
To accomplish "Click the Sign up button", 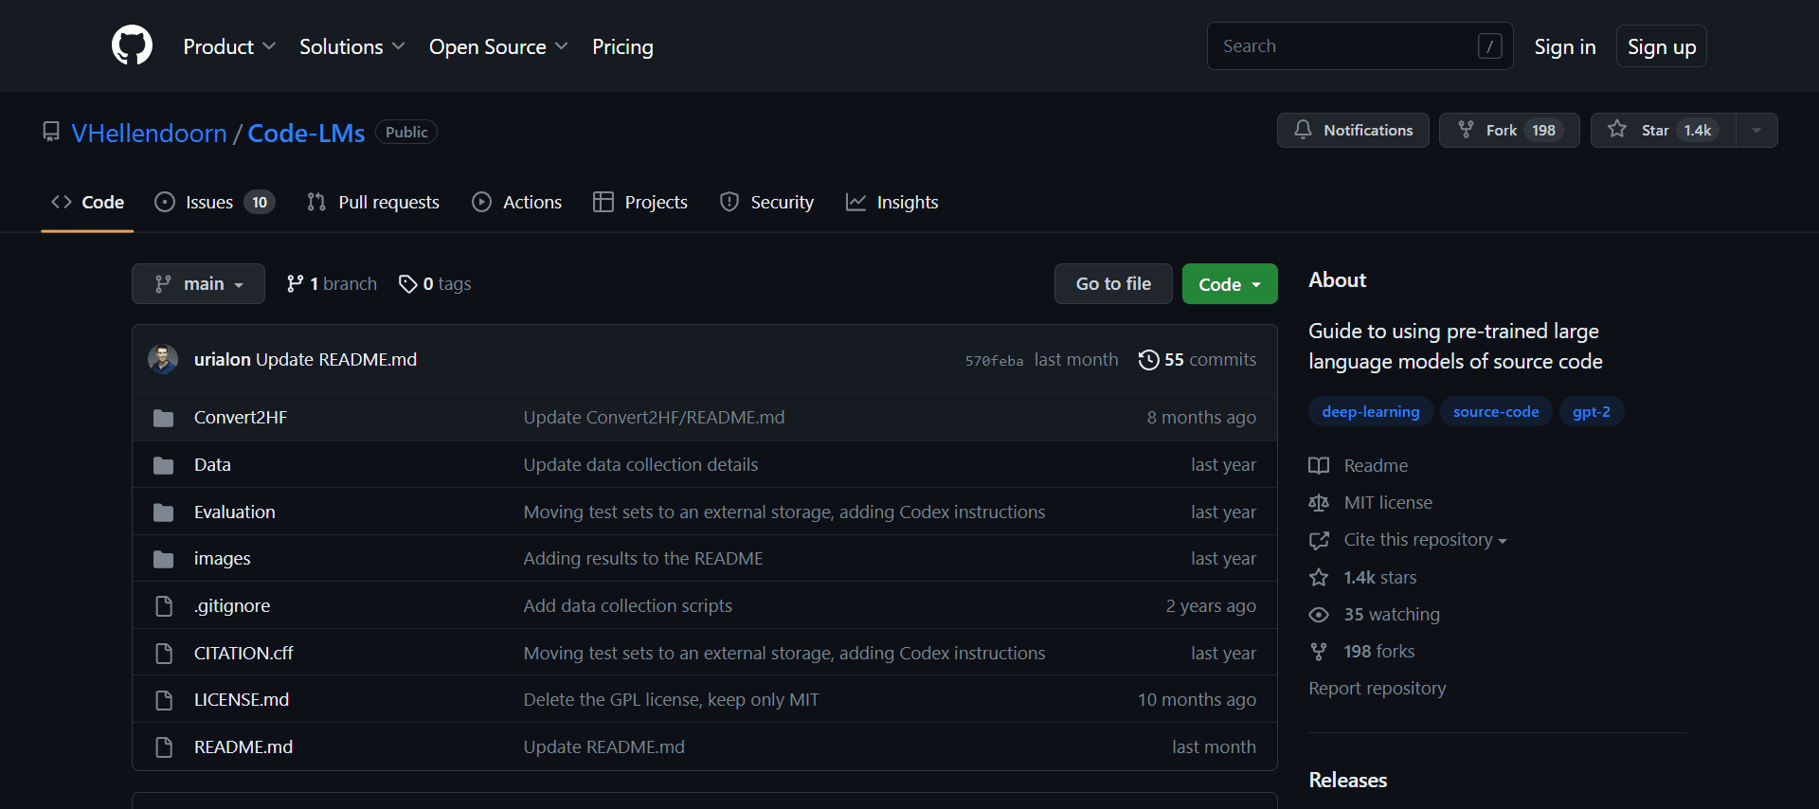I will click(x=1662, y=46).
